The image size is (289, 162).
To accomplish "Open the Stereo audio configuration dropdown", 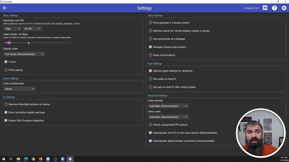I will (x=19, y=89).
